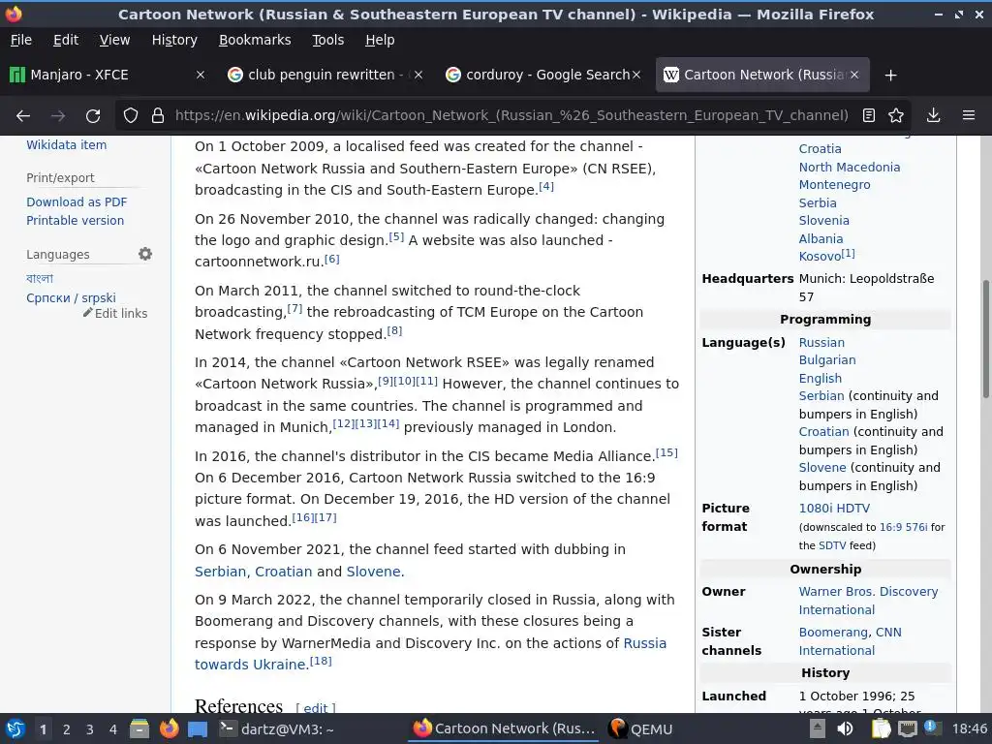
Task: Open the network display tray icon
Action: [x=907, y=728]
